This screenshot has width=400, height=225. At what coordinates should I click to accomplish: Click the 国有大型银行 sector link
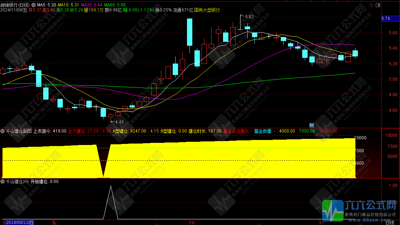[x=207, y=10]
